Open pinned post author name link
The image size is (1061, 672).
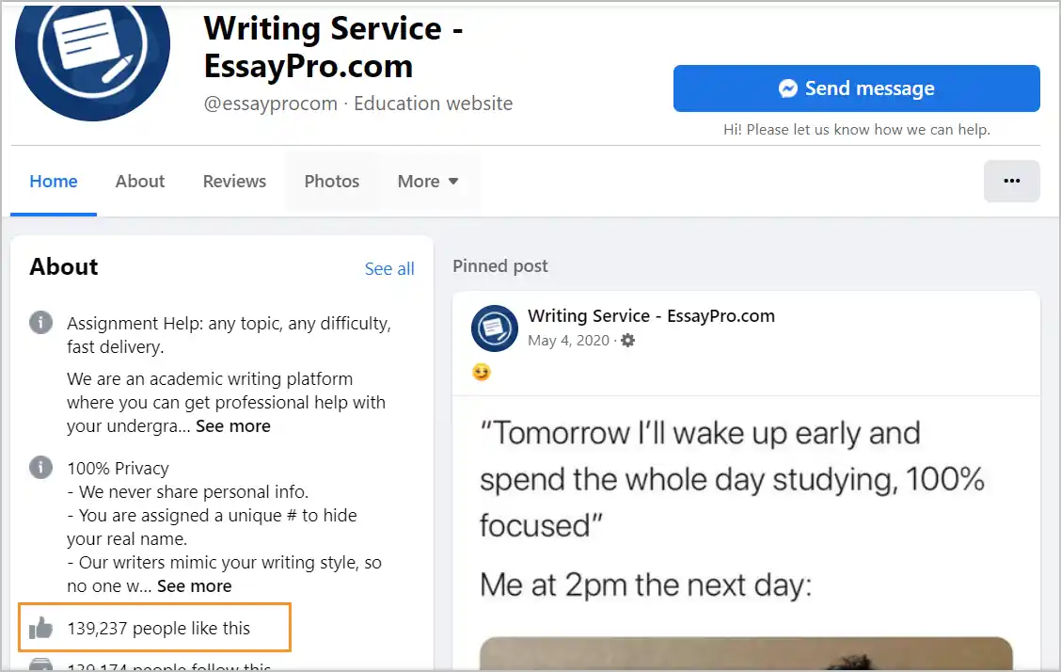tap(651, 316)
